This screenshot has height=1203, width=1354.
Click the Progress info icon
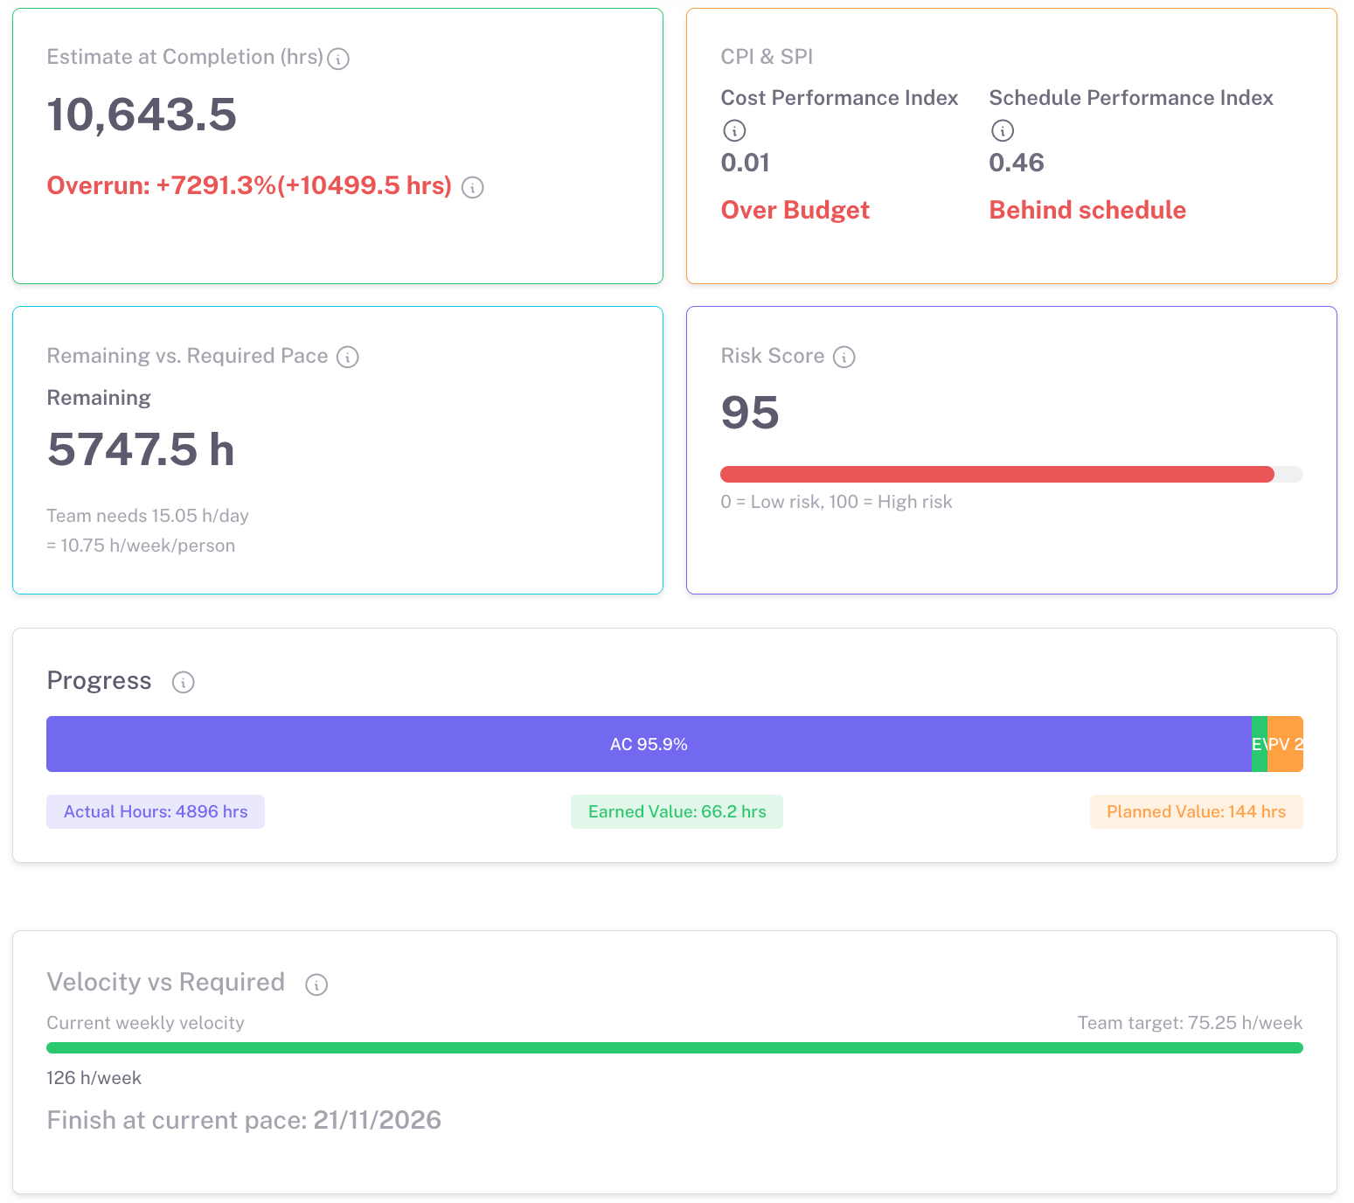point(183,682)
